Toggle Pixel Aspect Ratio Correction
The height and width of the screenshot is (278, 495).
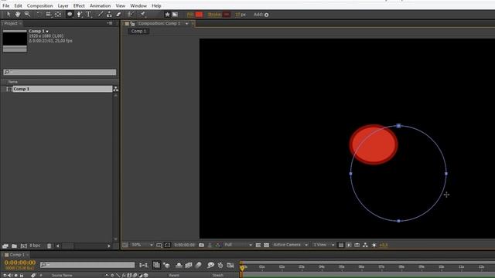pos(341,245)
